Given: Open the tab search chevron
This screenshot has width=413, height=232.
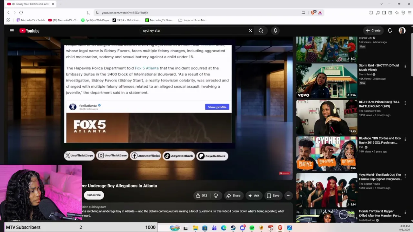Looking at the screenshot, I should coord(381,4).
